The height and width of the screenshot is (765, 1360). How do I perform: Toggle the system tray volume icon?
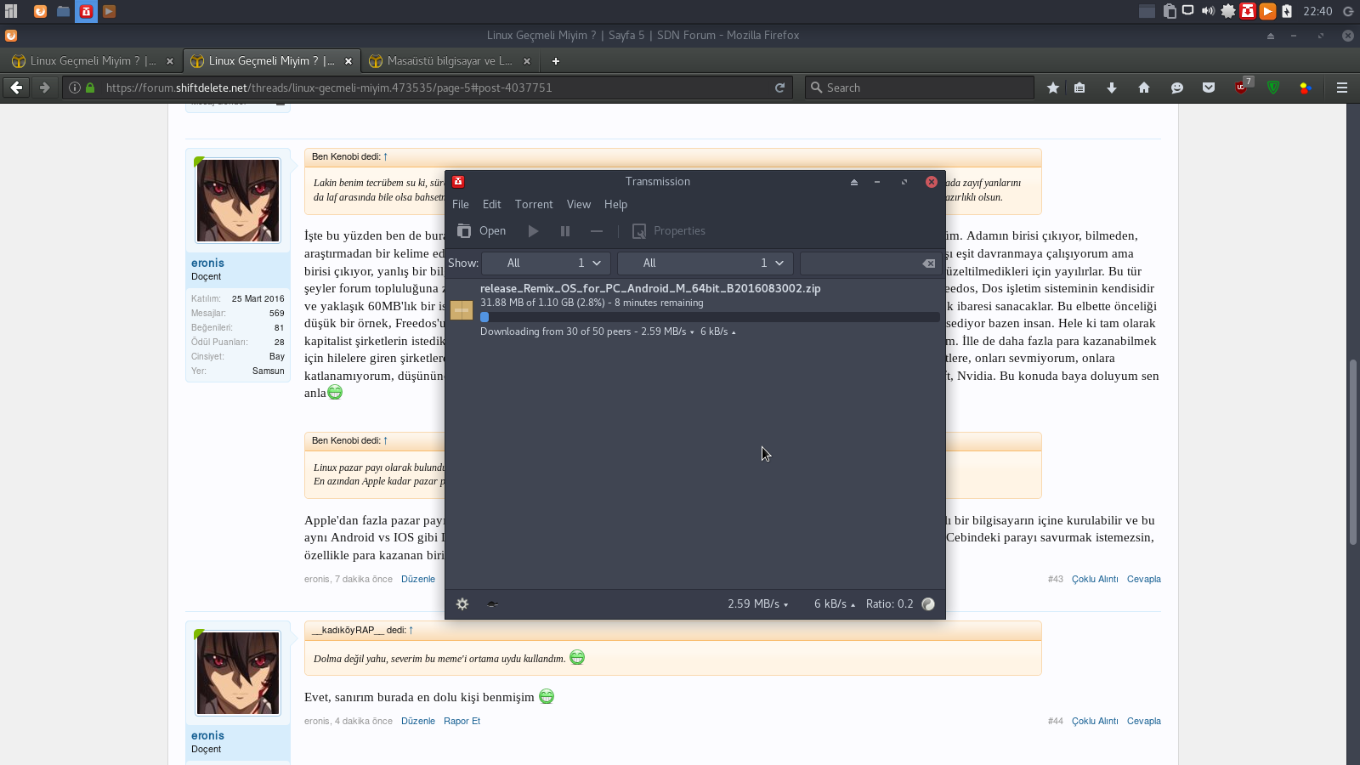[1208, 11]
